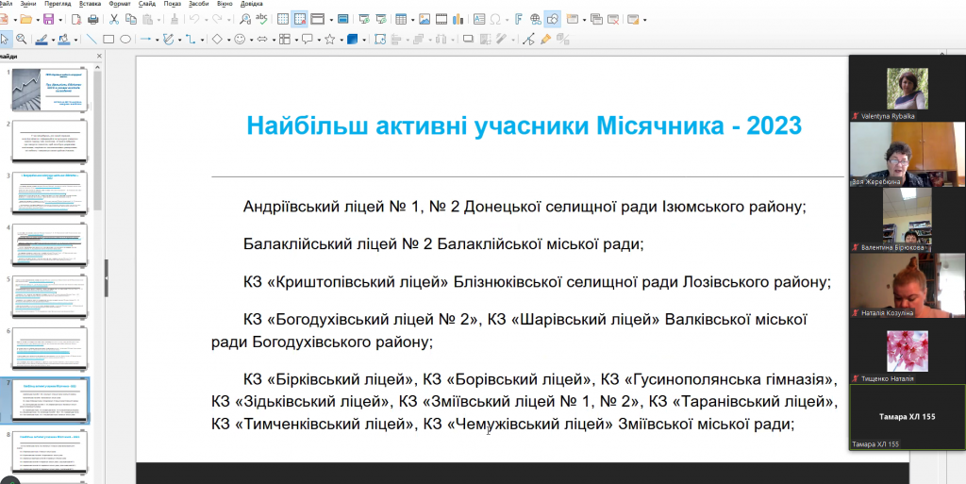
Task: Select the Rectangle shape tool
Action: tap(108, 40)
